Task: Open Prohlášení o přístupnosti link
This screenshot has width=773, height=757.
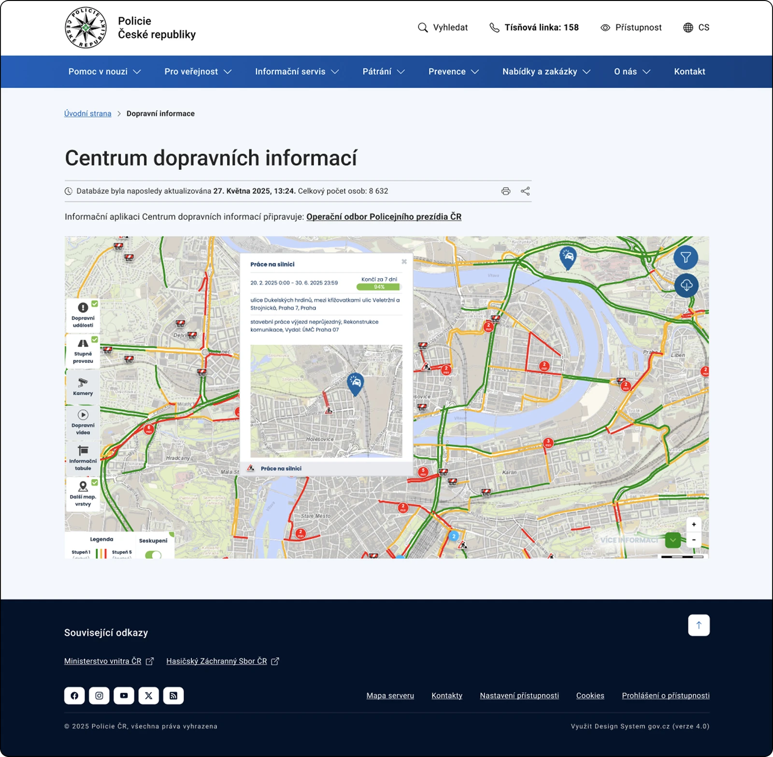Action: 666,696
